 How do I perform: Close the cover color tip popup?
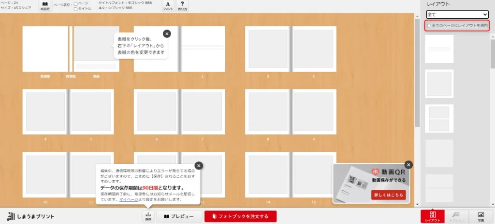pyautogui.click(x=167, y=34)
